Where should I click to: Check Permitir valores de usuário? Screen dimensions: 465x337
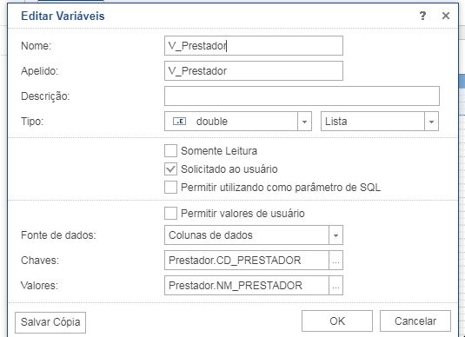point(171,213)
